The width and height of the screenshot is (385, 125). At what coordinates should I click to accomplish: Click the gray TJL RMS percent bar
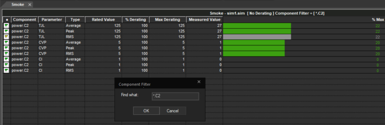click(257, 37)
